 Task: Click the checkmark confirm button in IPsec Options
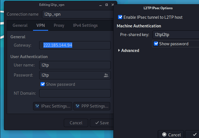point(195,135)
